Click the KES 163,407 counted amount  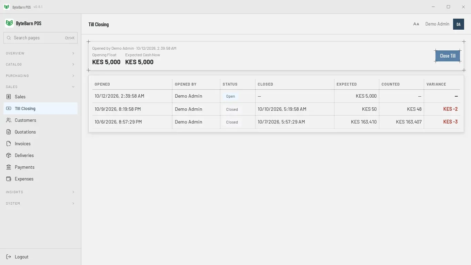click(409, 122)
